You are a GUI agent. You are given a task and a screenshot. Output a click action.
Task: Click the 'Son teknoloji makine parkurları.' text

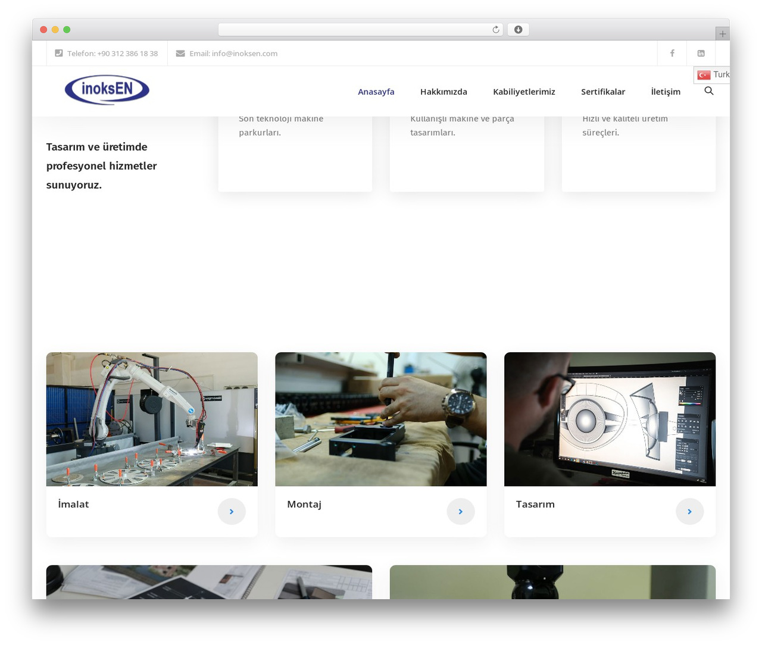click(281, 126)
